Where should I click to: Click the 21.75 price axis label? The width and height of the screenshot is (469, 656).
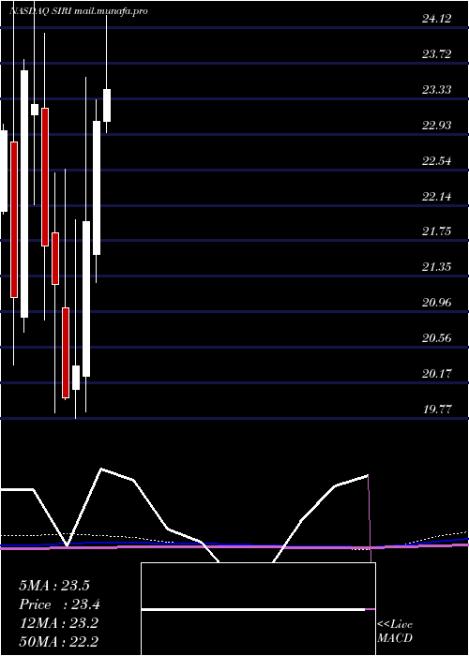pos(437,231)
